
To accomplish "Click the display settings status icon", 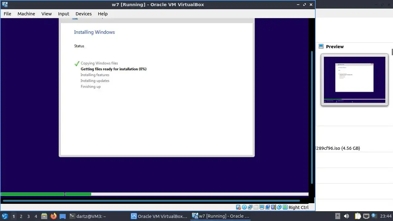I will [262, 207].
